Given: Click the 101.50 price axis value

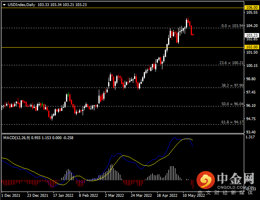Looking at the screenshot, I should click(252, 52).
